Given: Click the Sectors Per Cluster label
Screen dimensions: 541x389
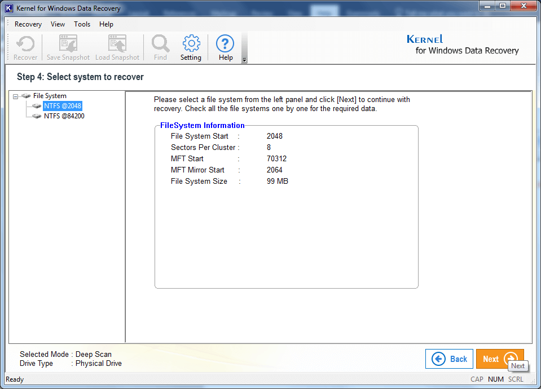Looking at the screenshot, I should click(203, 148).
